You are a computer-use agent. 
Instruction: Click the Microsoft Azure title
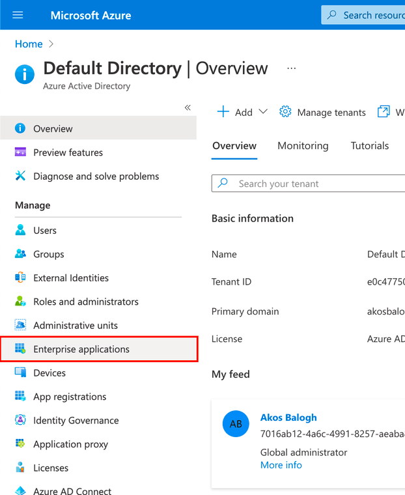(x=91, y=15)
